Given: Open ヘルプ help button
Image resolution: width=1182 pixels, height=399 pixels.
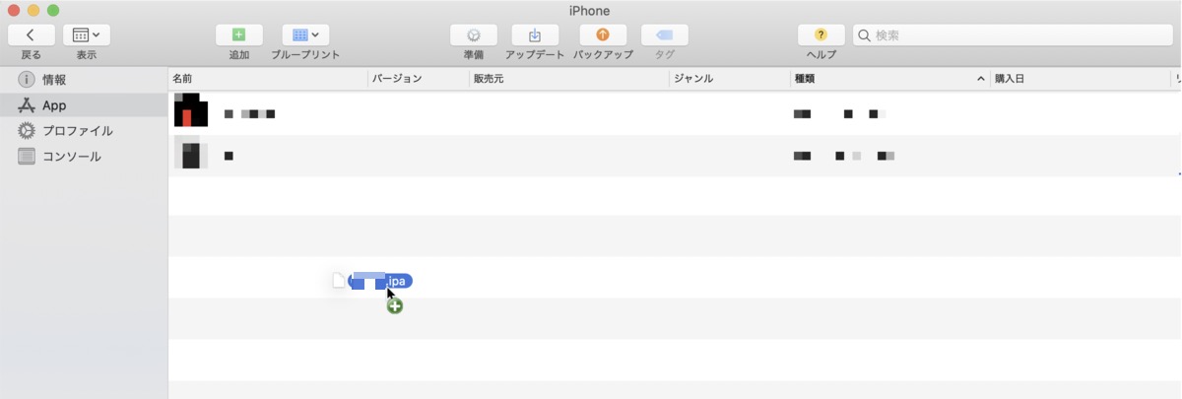Looking at the screenshot, I should [x=821, y=35].
